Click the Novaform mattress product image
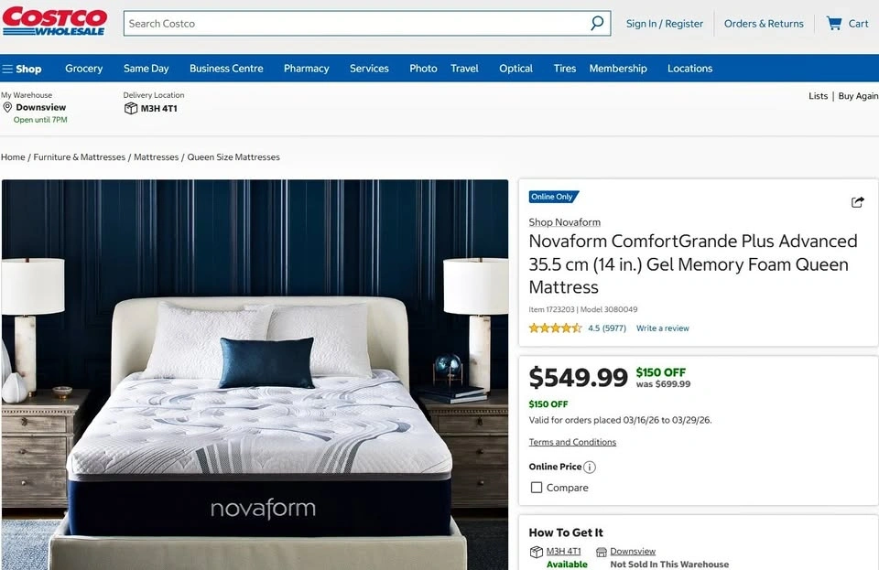The height and width of the screenshot is (570, 879). click(x=255, y=374)
